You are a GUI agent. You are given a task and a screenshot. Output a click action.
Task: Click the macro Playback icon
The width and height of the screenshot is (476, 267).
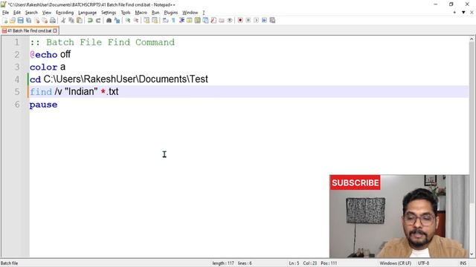pos(256,20)
